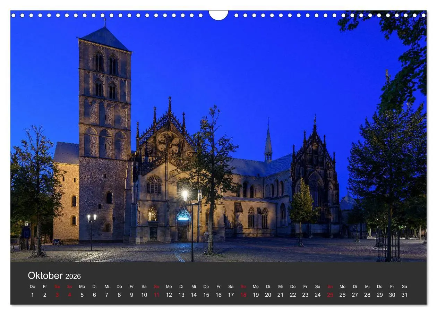Click date 22
The height and width of the screenshot is (315, 437).
tap(293, 295)
